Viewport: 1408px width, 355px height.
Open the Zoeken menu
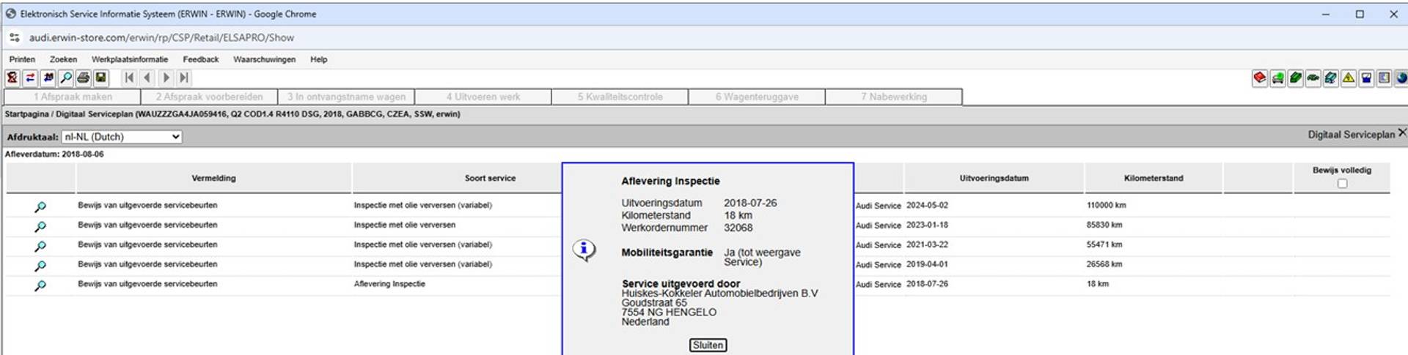click(x=63, y=59)
